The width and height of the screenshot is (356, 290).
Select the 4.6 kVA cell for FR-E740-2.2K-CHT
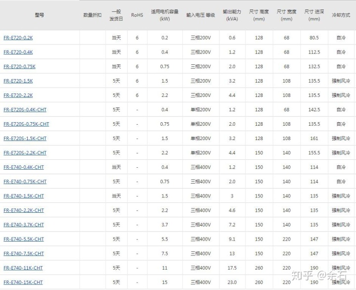coord(232,210)
